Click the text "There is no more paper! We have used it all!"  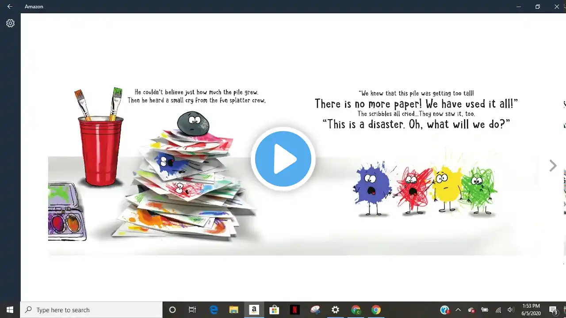(x=416, y=104)
